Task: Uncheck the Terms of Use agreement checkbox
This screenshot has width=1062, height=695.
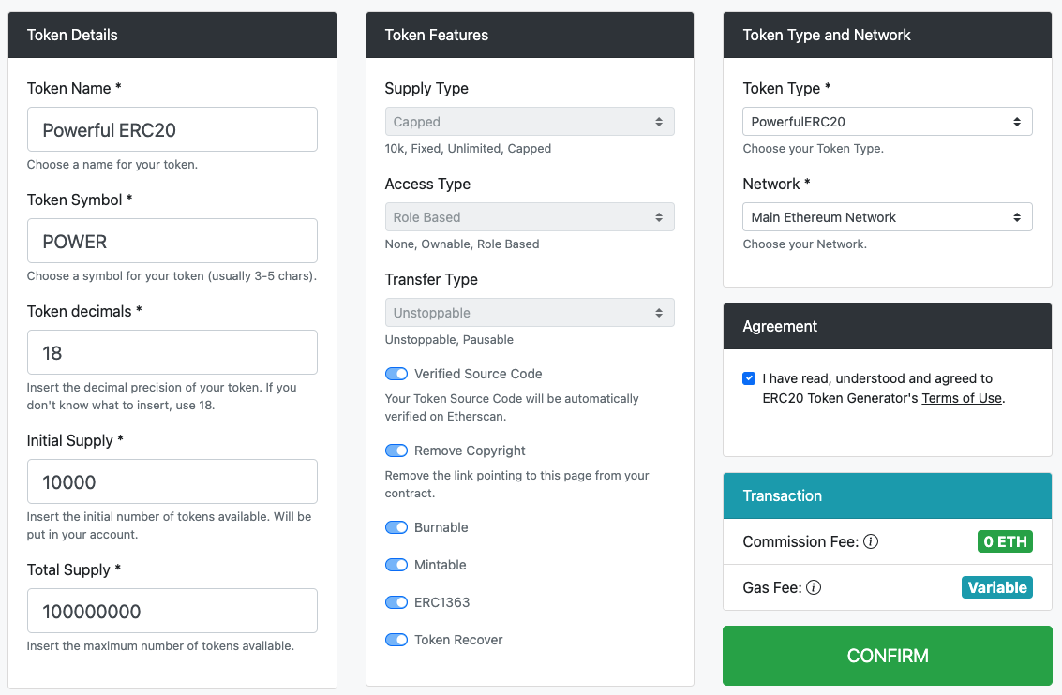Action: [x=749, y=378]
